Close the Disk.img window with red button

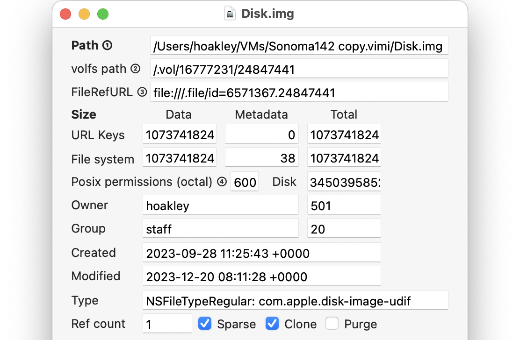click(x=65, y=14)
